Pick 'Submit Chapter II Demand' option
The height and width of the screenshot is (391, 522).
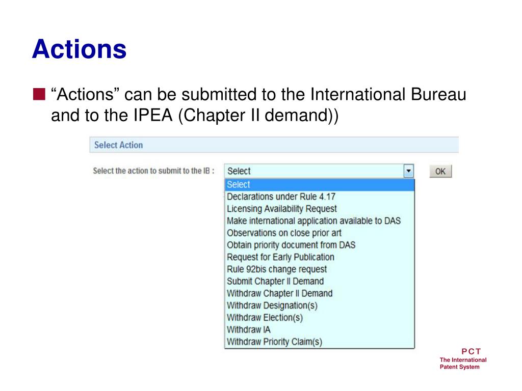320,281
